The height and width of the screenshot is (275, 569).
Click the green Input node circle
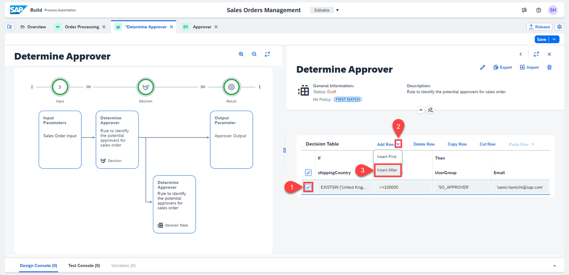click(60, 87)
